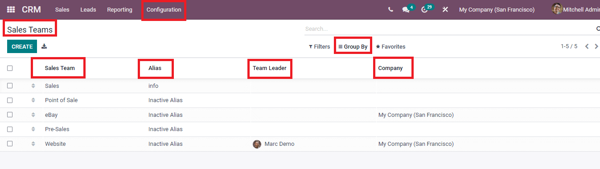Open the Configuration menu
The width and height of the screenshot is (600, 169).
[164, 9]
